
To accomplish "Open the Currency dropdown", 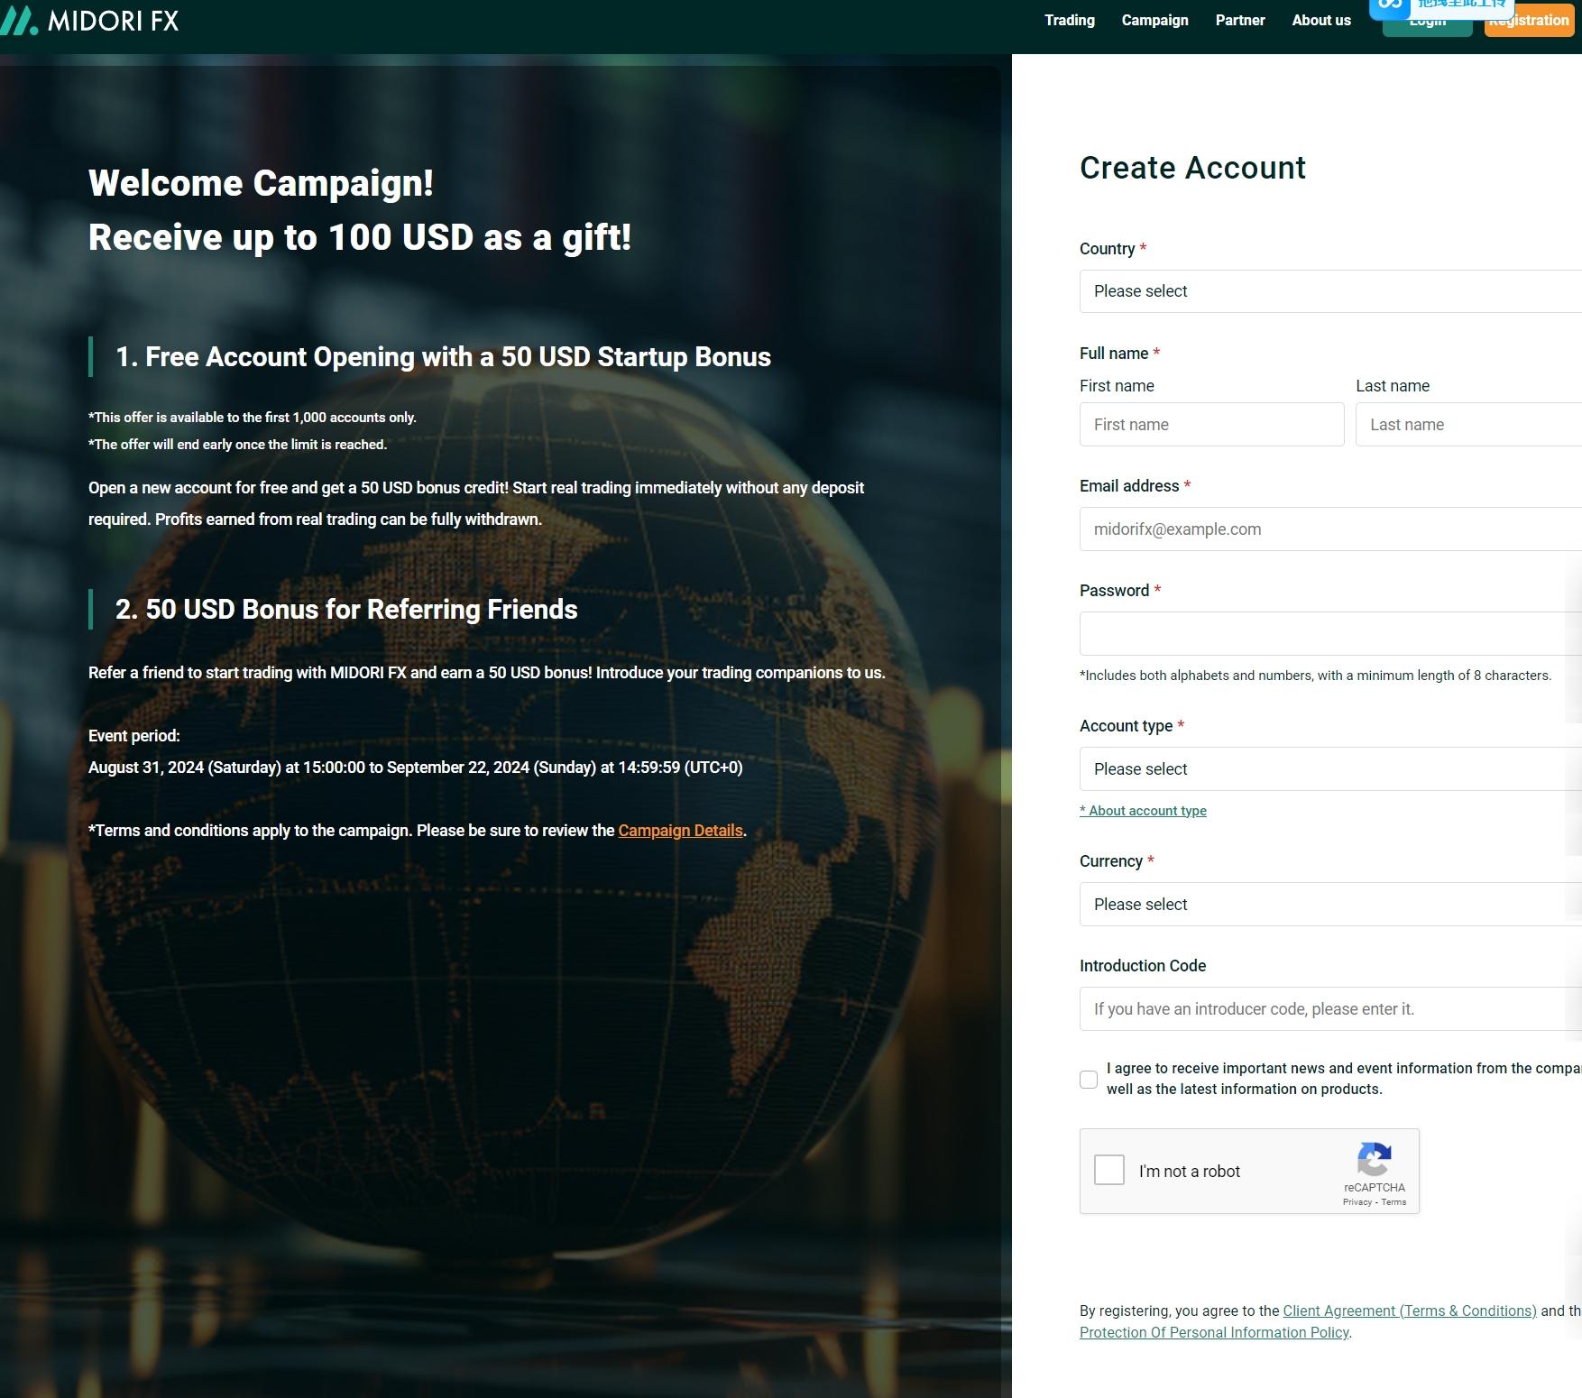I will tap(1330, 905).
